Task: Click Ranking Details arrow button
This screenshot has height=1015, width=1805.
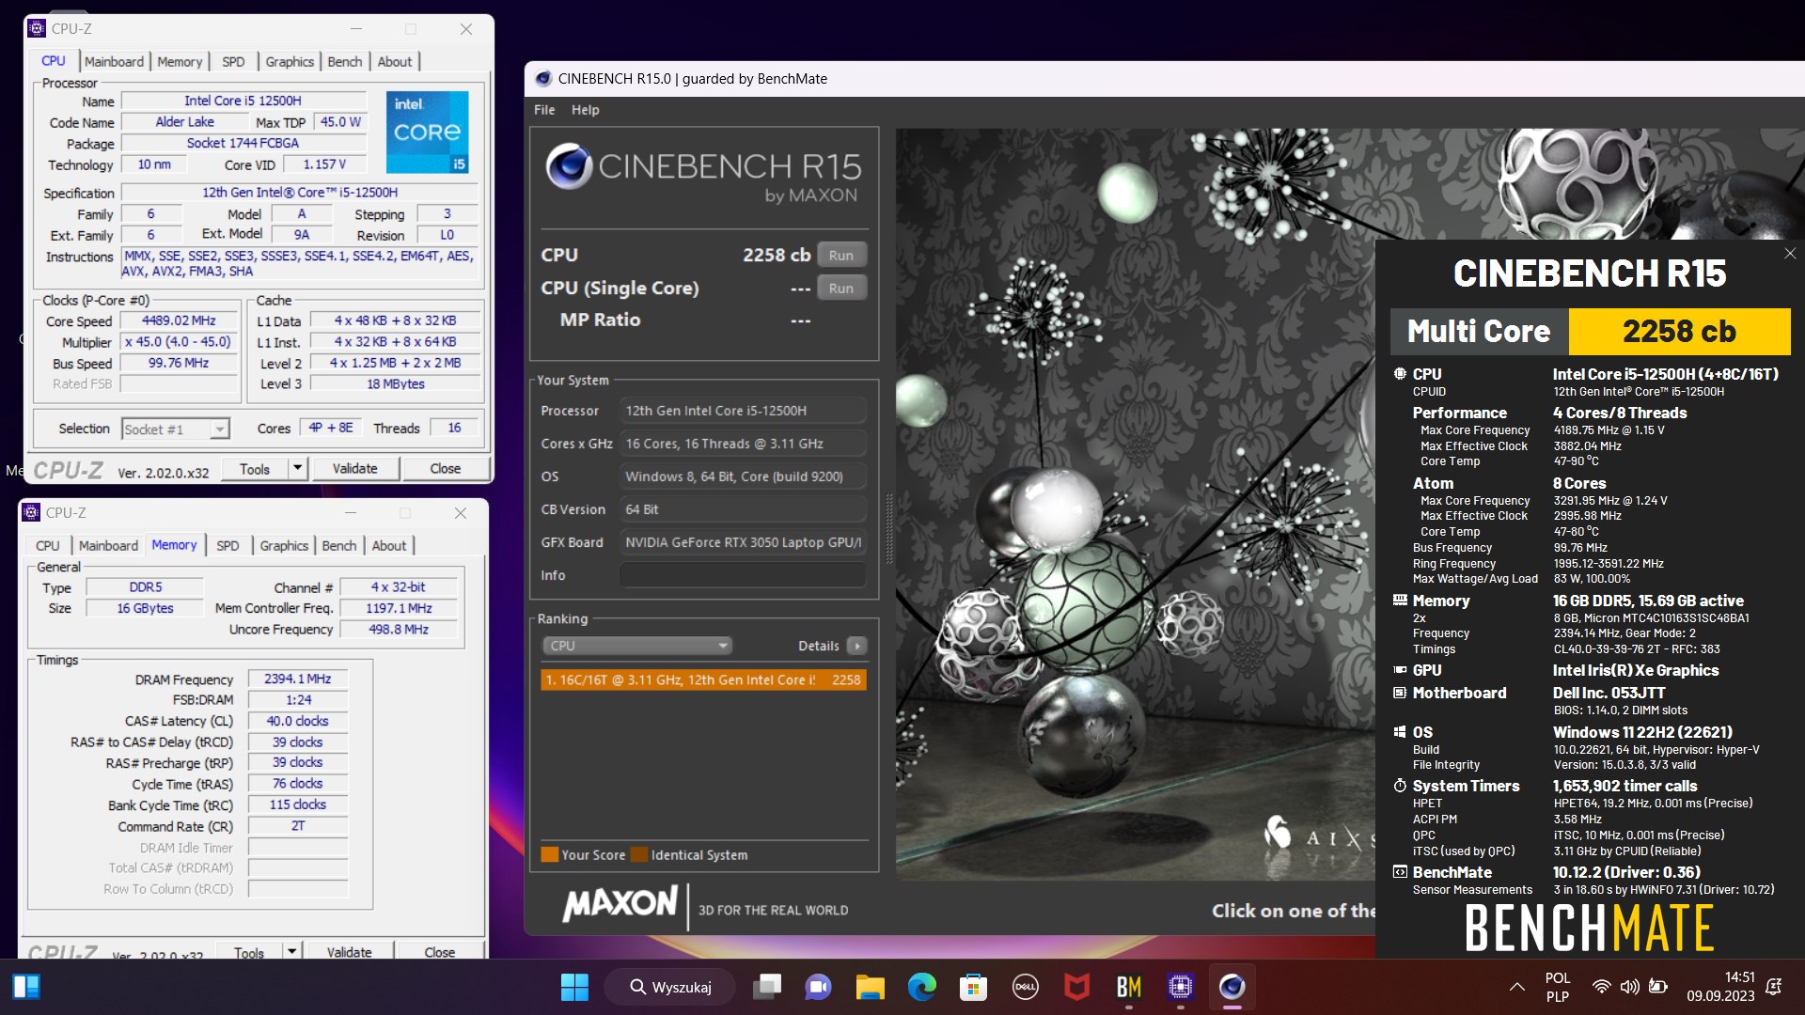Action: (856, 646)
